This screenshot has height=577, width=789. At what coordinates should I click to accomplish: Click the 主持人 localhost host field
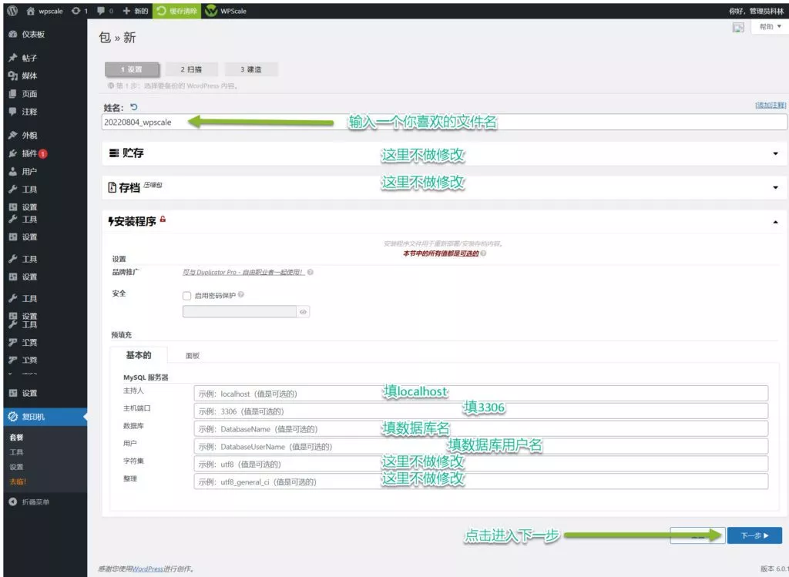point(481,394)
